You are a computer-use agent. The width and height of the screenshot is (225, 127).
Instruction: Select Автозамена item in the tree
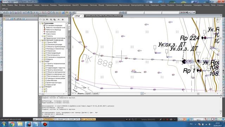click(51, 32)
